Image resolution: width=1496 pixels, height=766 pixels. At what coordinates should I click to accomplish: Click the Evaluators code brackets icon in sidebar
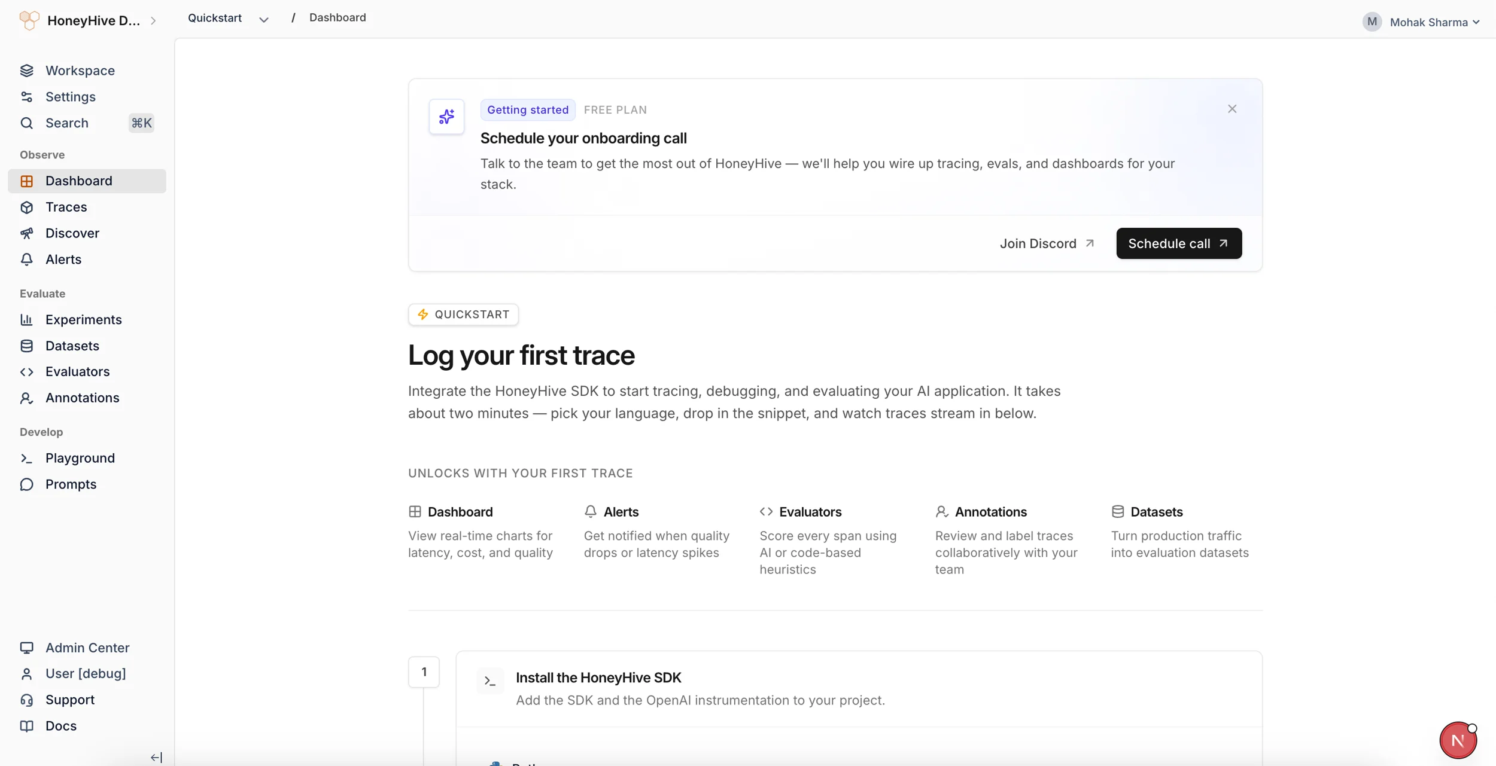[x=27, y=372]
